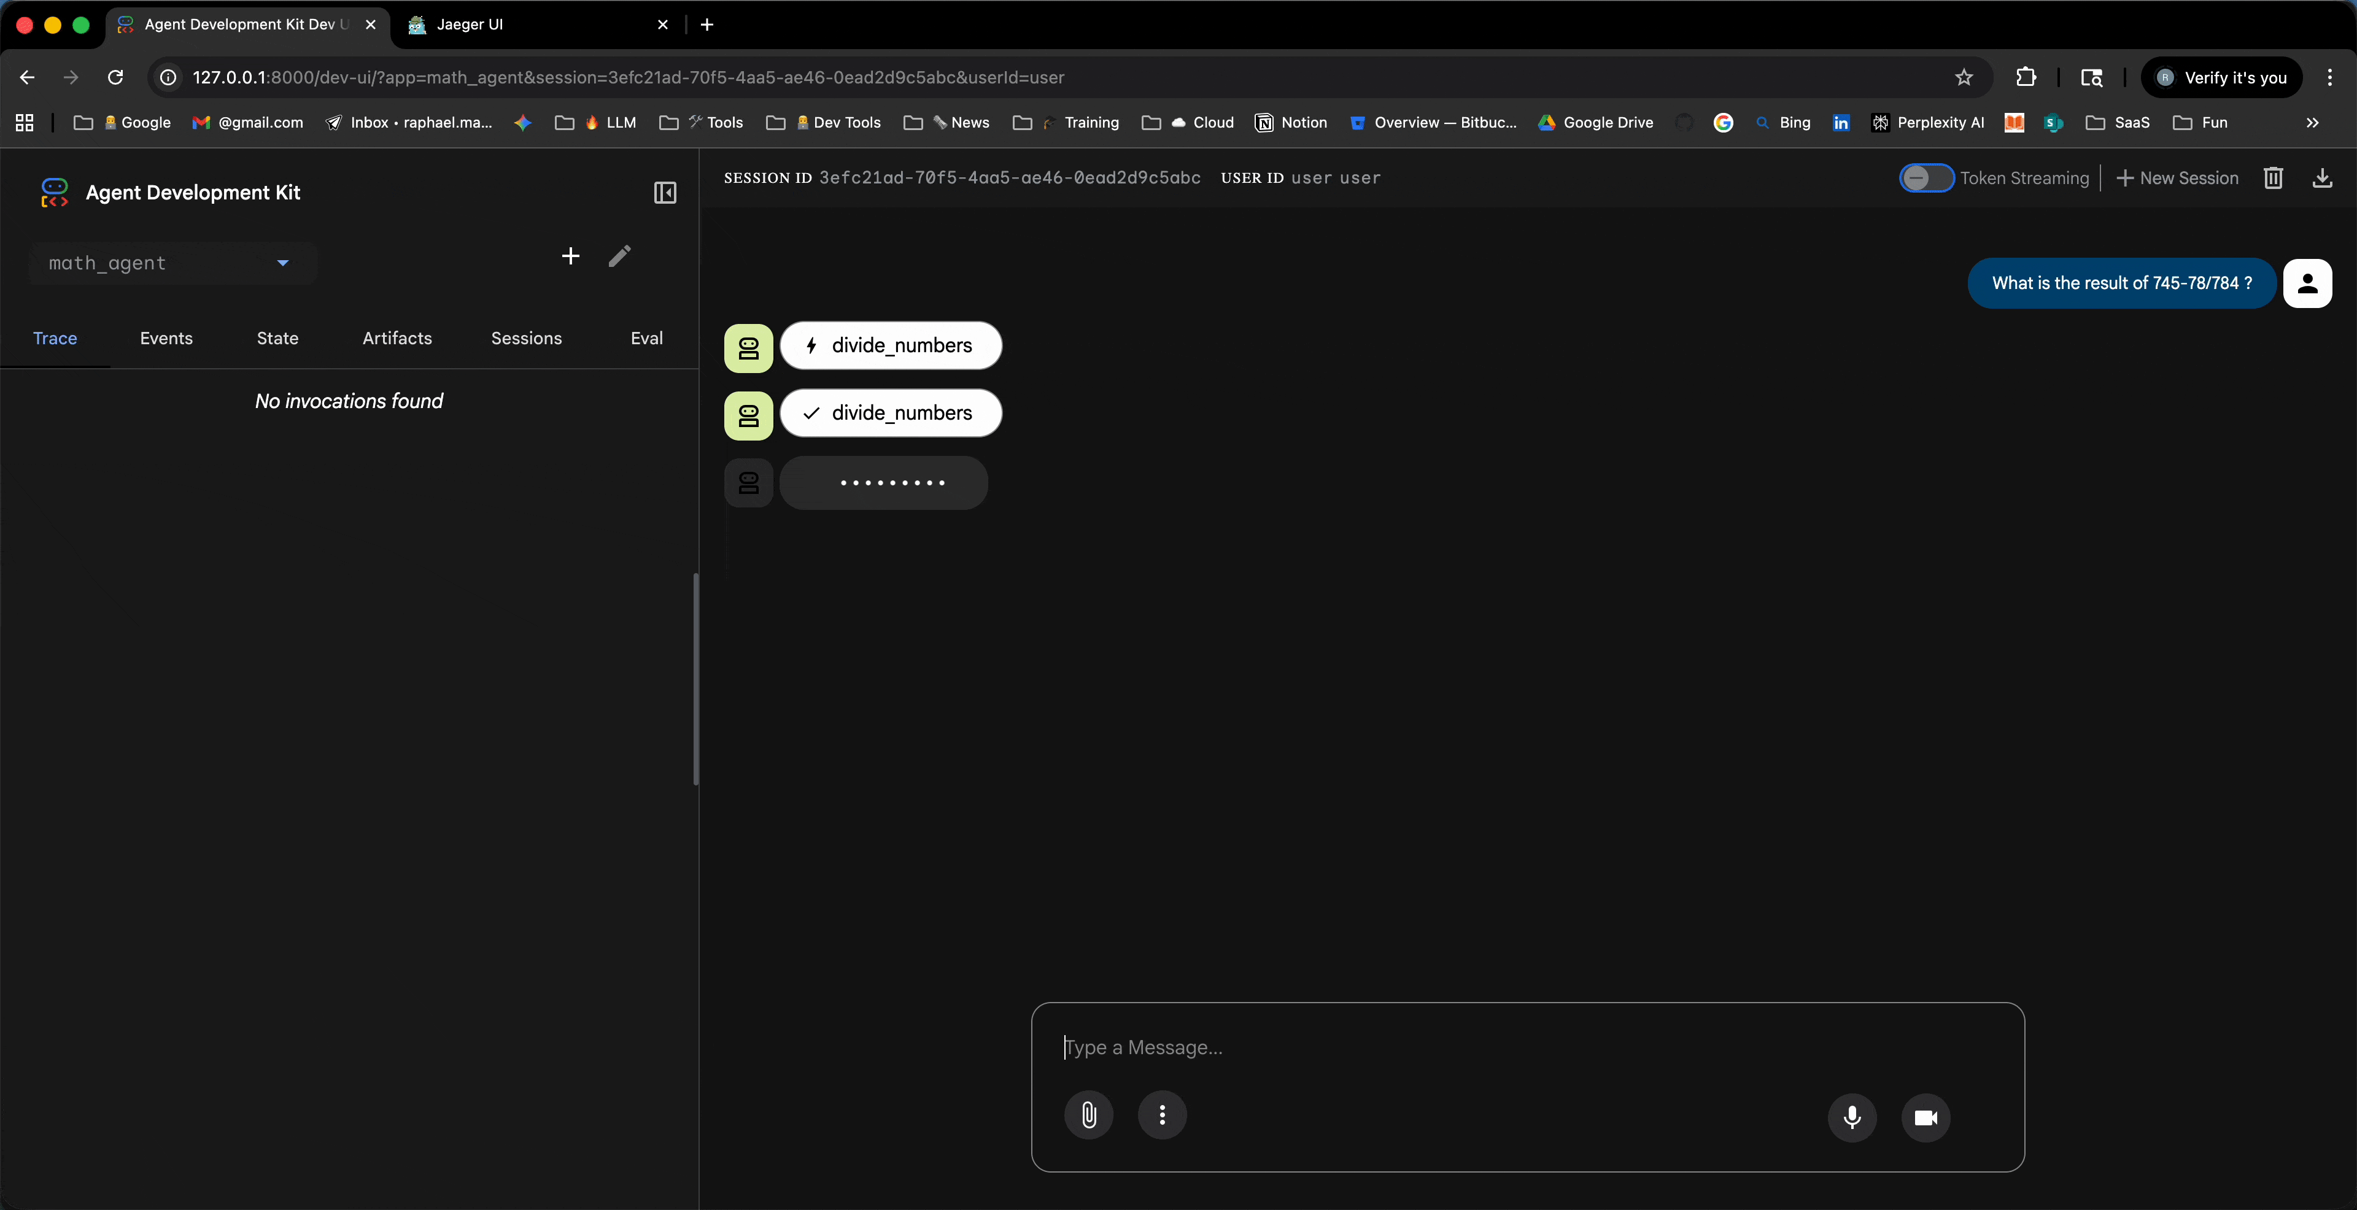Start voice input with the microphone icon
This screenshot has width=2357, height=1210.
(1852, 1117)
